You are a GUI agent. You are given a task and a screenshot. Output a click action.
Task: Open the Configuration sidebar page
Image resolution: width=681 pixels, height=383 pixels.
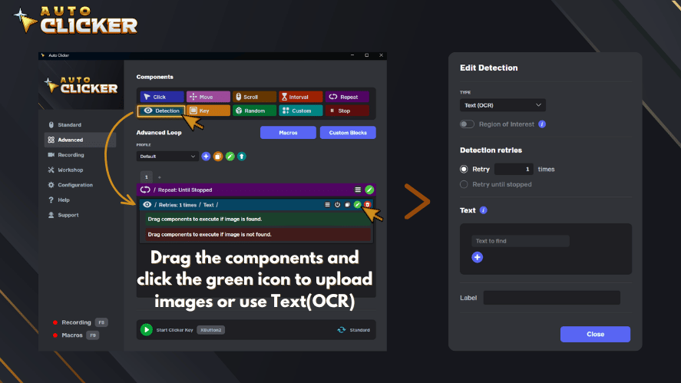coord(81,185)
